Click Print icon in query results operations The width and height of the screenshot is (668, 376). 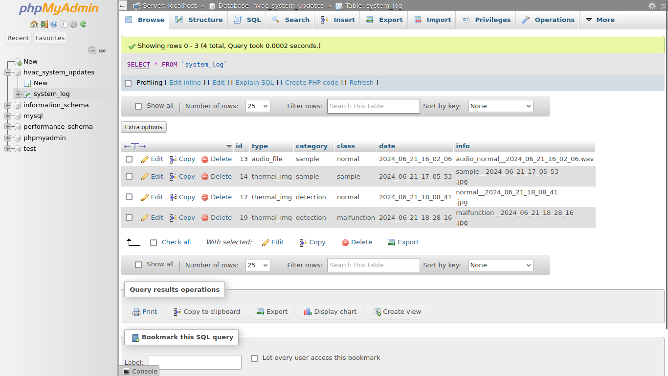point(136,312)
